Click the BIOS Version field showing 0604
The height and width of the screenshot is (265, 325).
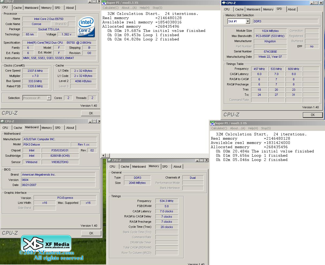58,180
